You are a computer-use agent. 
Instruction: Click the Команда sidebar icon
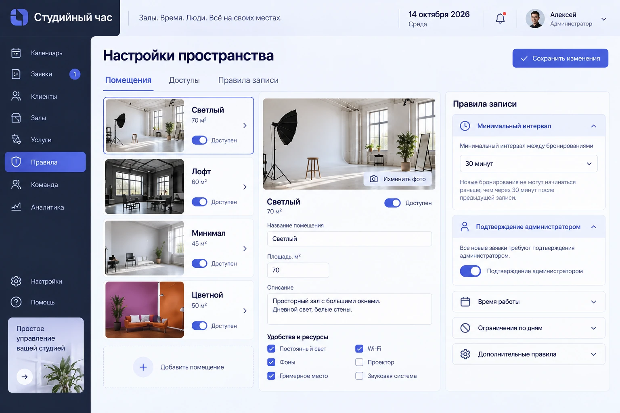pyautogui.click(x=16, y=184)
